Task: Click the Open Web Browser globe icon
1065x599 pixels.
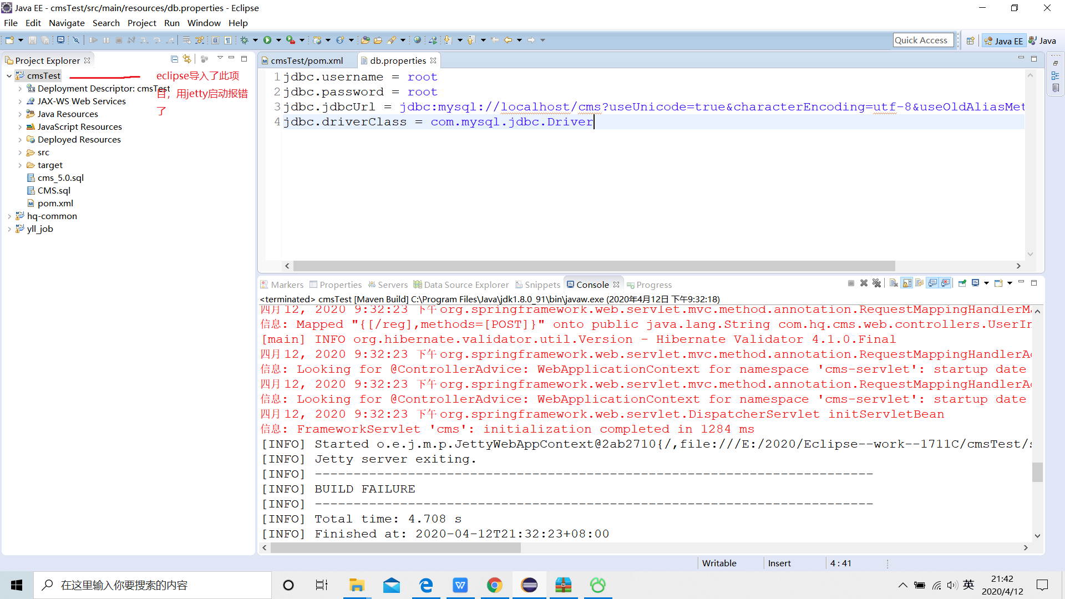Action: 417,40
